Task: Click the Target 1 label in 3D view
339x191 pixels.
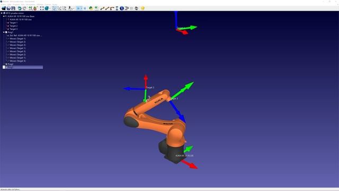Action: click(150, 88)
